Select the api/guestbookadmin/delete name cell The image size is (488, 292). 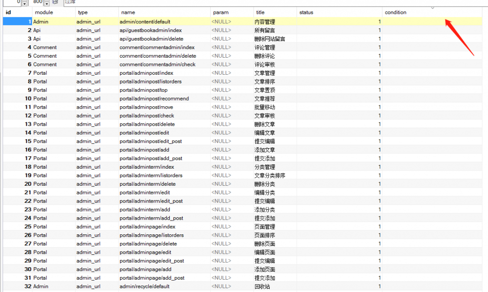point(151,39)
